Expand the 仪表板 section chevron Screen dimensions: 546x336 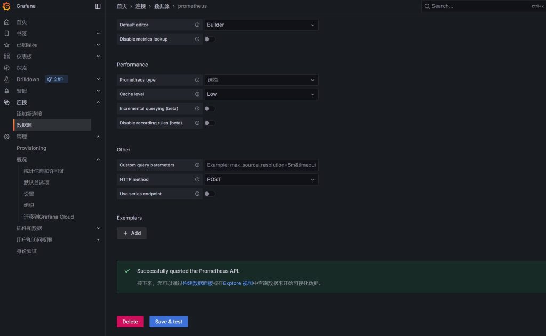click(98, 57)
